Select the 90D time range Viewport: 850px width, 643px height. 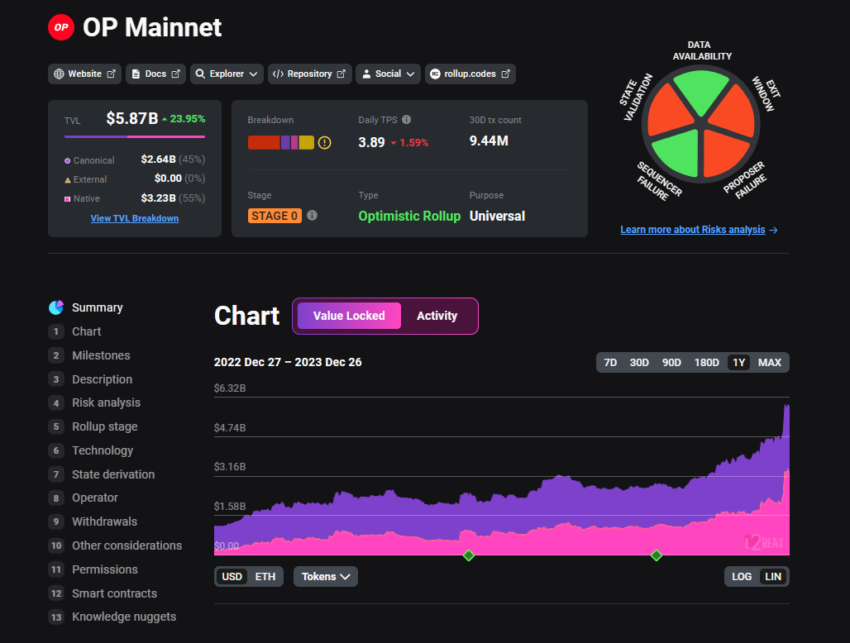671,362
